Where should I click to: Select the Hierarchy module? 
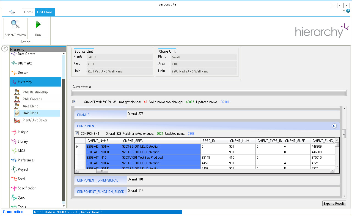(x=35, y=82)
